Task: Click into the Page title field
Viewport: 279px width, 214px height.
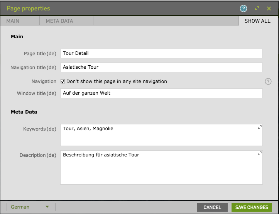Action: [x=161, y=53]
